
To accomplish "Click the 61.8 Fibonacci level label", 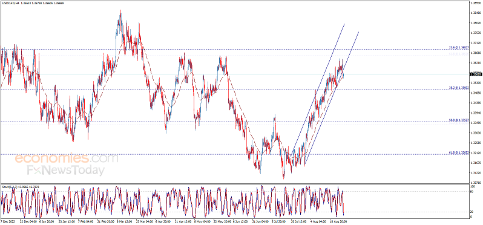I will tap(459, 152).
